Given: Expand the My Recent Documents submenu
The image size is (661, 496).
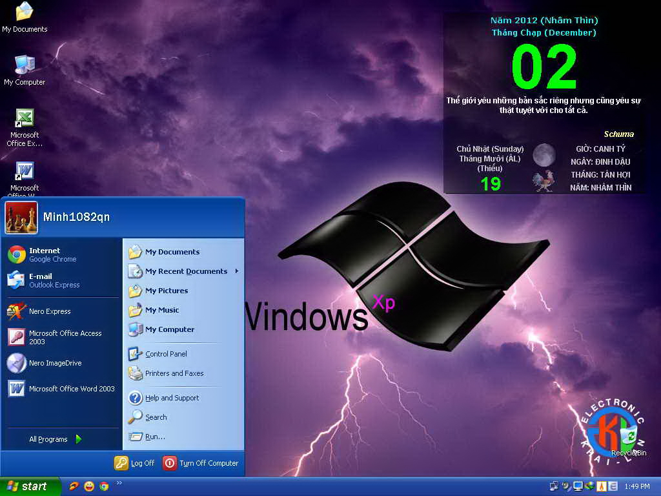Looking at the screenshot, I should pyautogui.click(x=185, y=271).
